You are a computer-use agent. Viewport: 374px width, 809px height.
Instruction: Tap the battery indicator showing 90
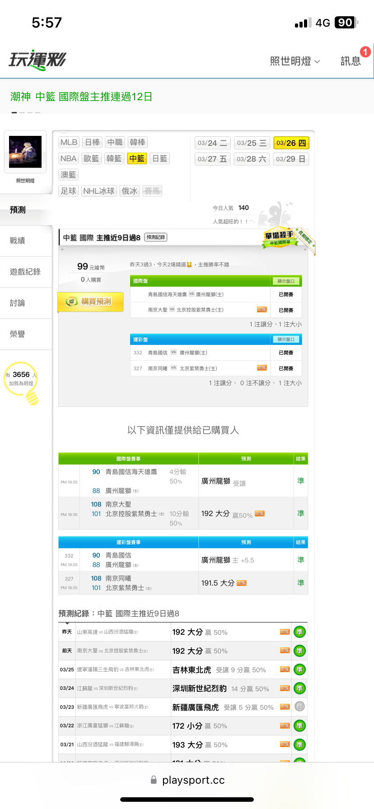(346, 23)
